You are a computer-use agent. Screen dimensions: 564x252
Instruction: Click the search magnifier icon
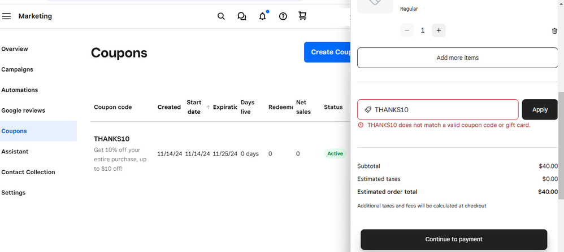(x=221, y=16)
